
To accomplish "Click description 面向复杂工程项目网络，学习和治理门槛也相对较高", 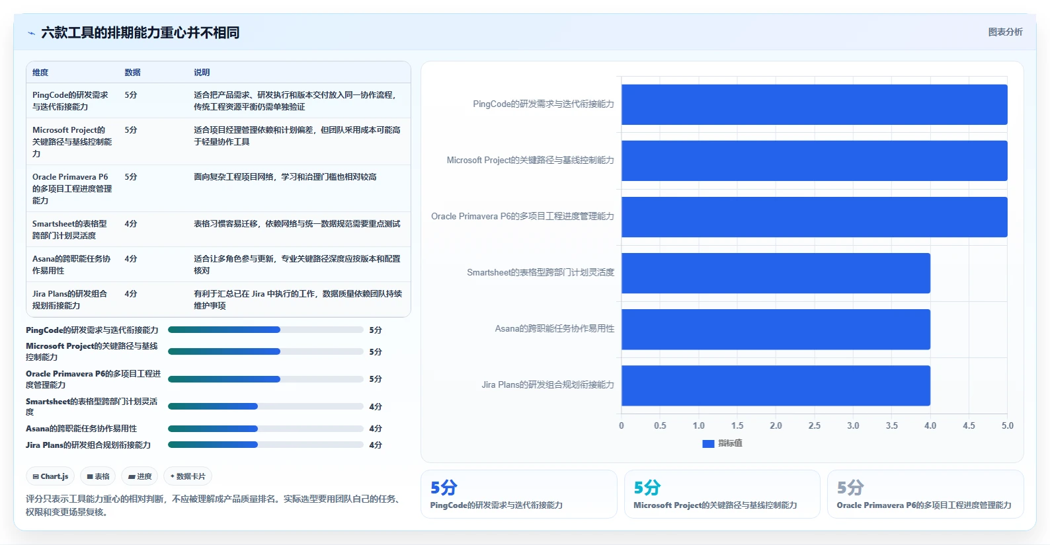I will pos(285,177).
